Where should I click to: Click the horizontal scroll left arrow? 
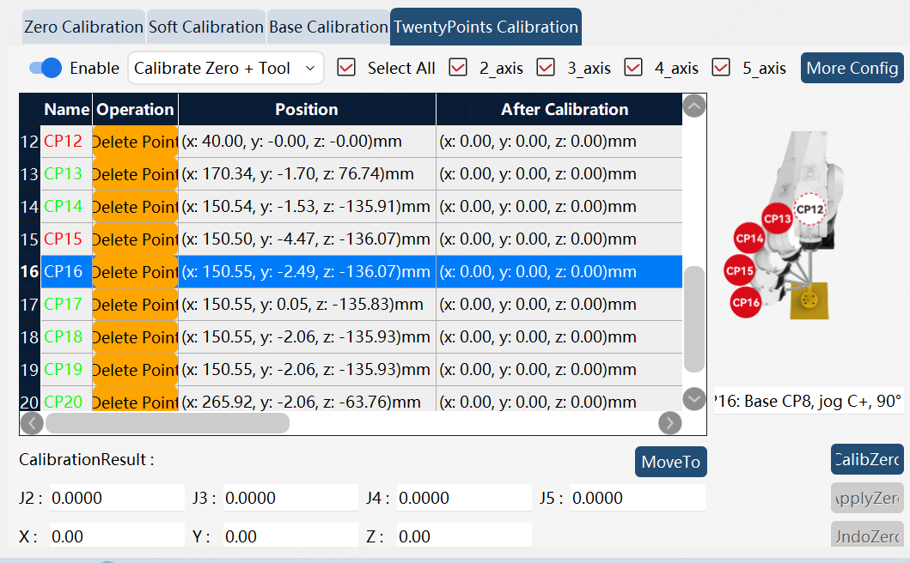32,423
